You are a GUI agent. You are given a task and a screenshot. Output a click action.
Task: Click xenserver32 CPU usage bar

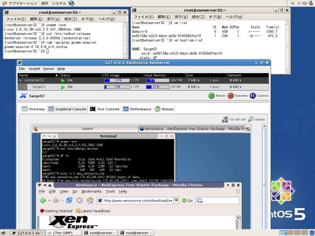pyautogui.click(x=116, y=80)
